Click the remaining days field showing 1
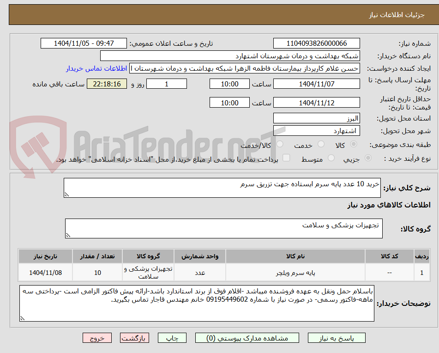 (x=167, y=84)
